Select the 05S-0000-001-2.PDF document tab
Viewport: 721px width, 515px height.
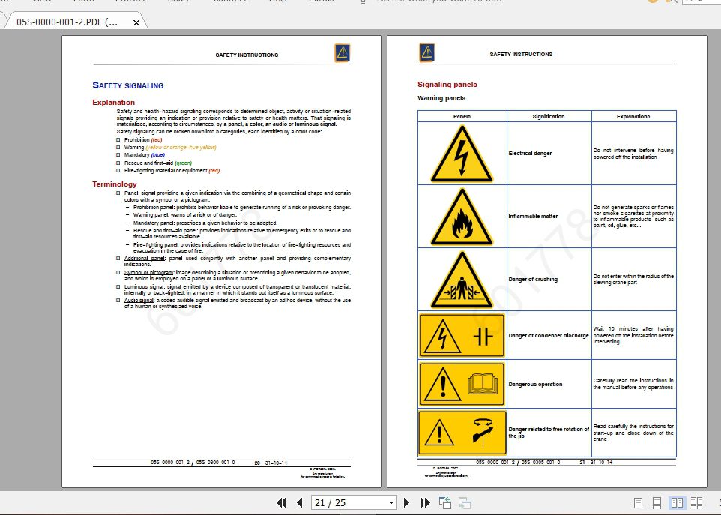coord(67,22)
